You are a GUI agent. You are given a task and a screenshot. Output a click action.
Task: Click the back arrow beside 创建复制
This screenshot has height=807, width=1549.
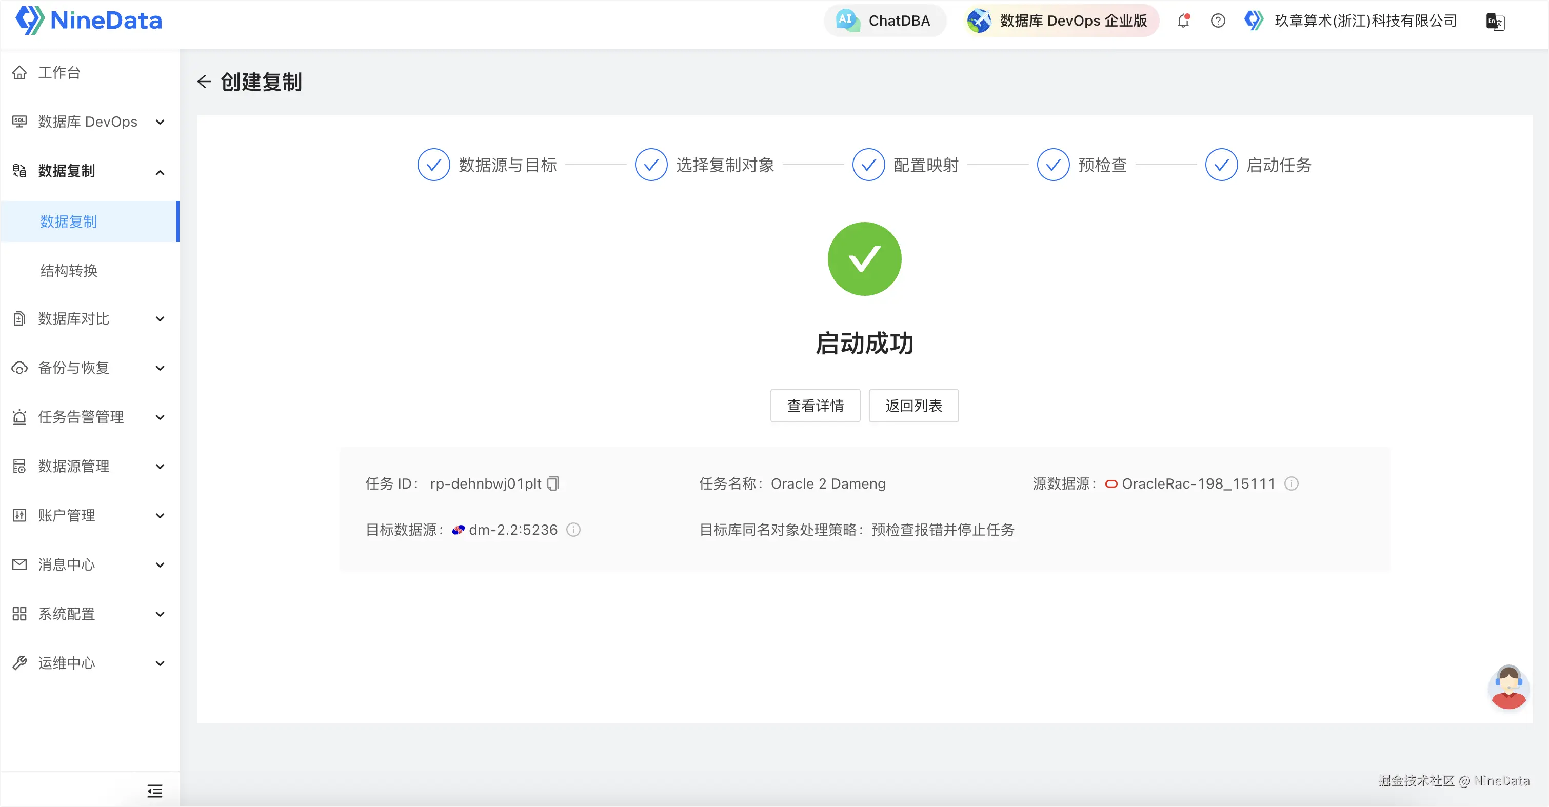click(x=205, y=82)
